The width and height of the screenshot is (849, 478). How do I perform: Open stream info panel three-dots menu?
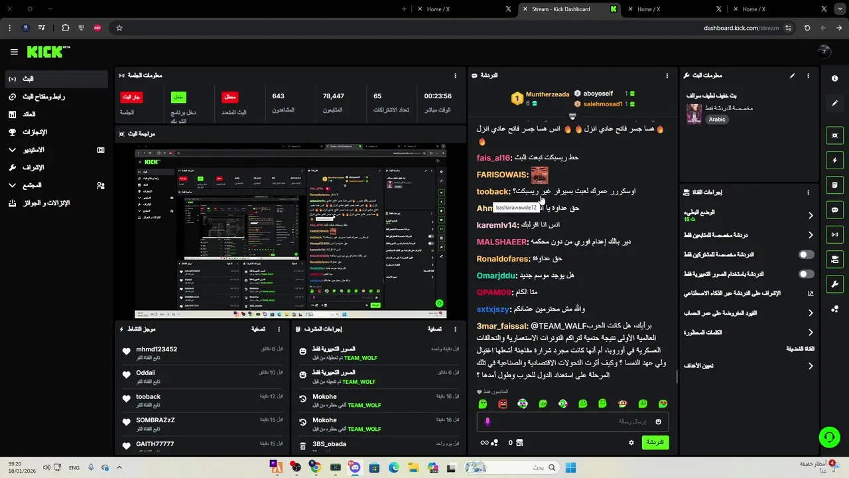click(x=808, y=76)
